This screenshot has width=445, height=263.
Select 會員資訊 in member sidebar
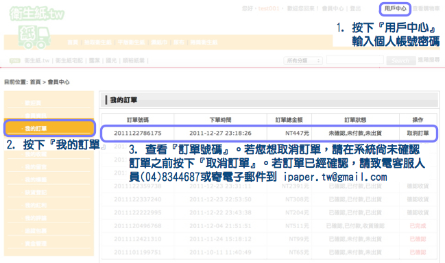[36, 116]
